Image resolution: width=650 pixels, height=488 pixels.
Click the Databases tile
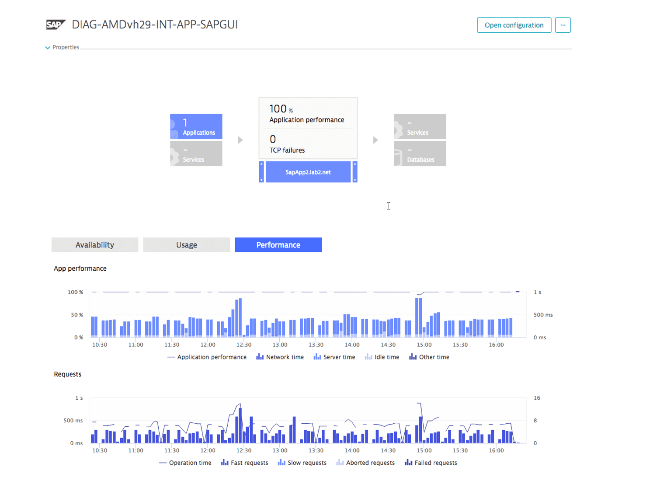420,153
